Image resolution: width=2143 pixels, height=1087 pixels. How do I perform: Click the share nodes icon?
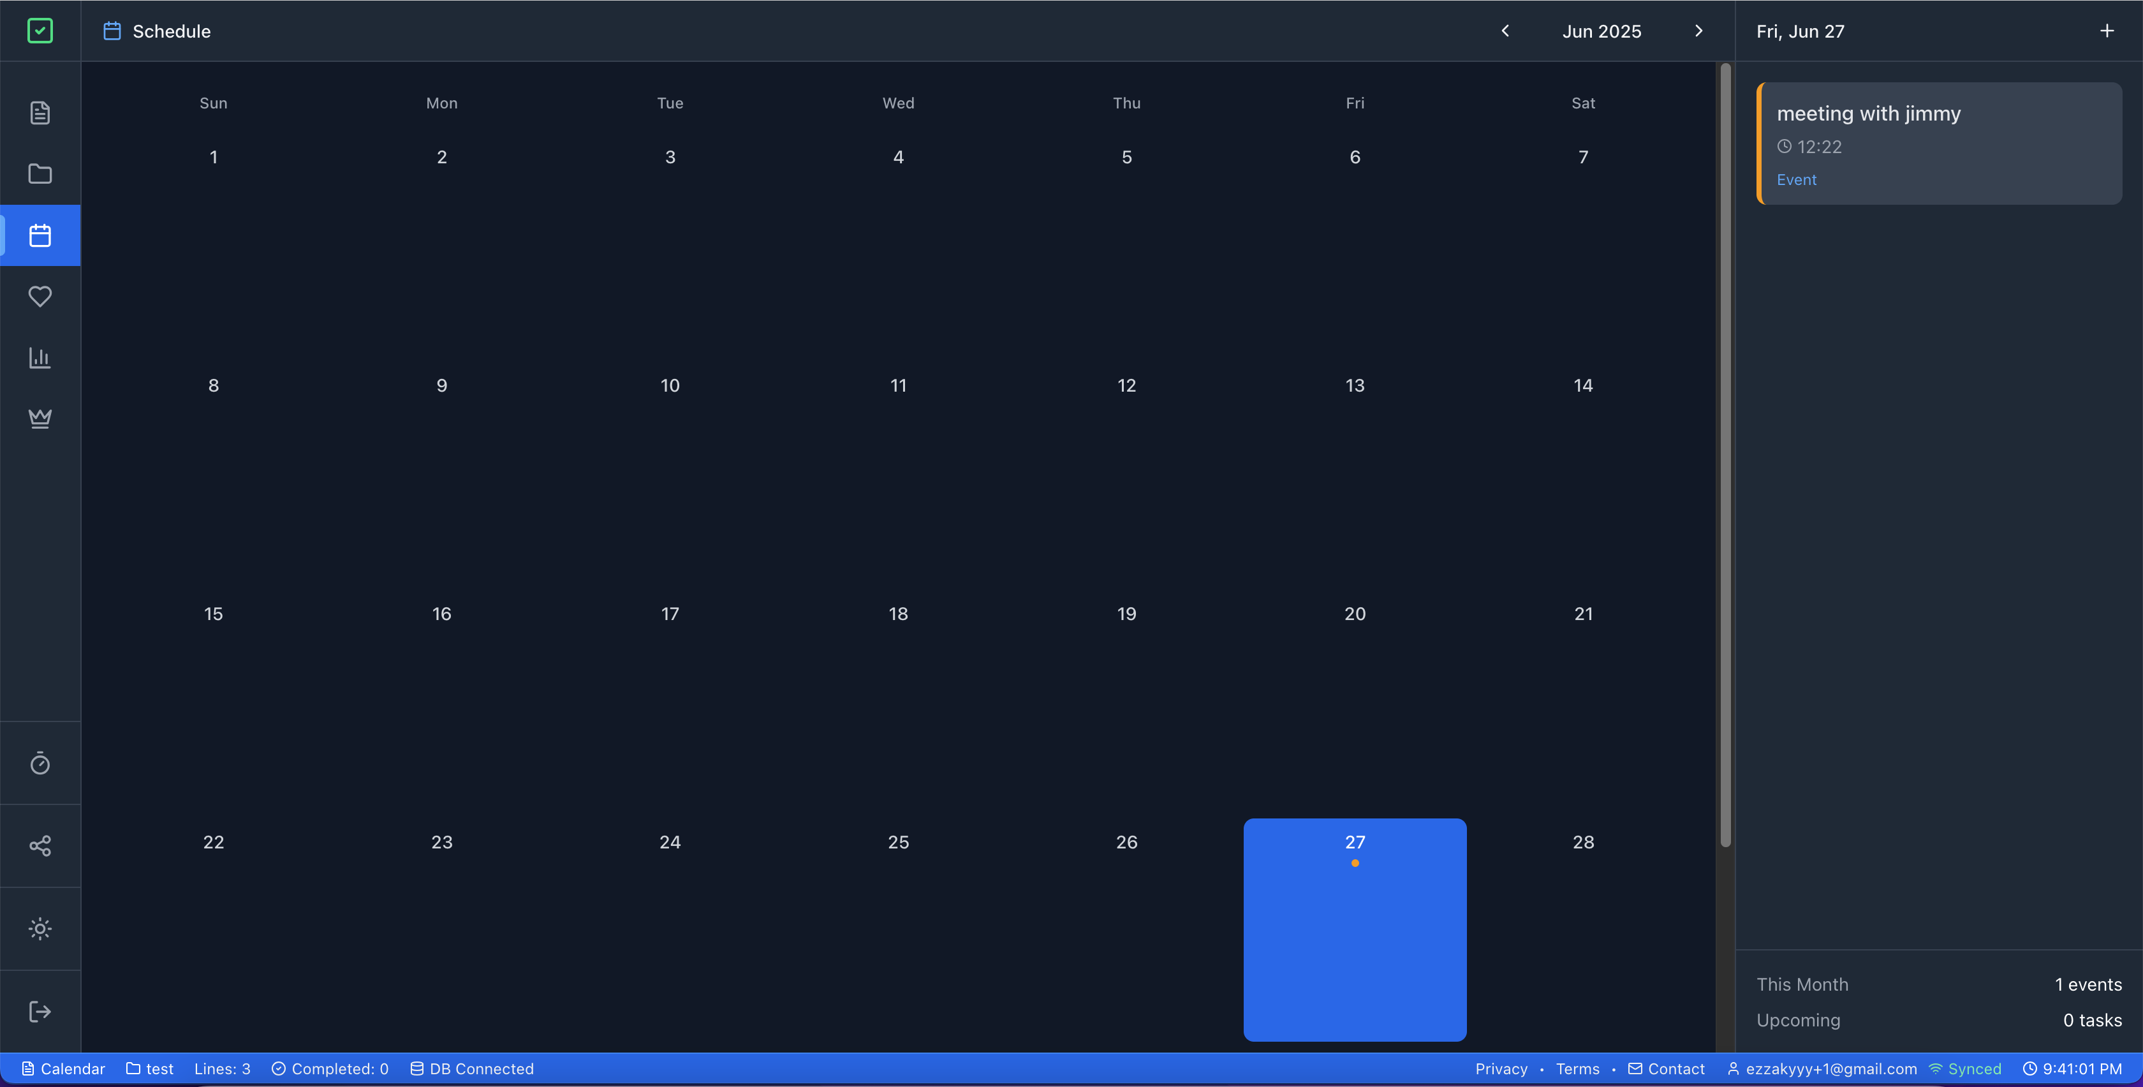pyautogui.click(x=40, y=846)
